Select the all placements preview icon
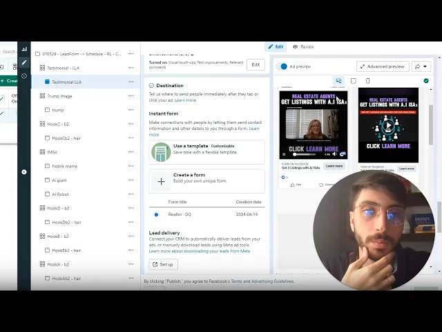 [x=338, y=81]
